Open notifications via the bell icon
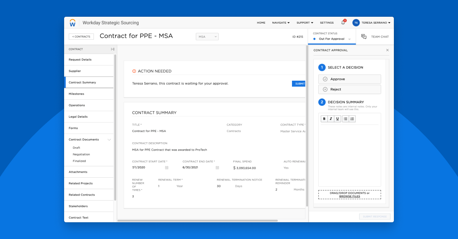This screenshot has height=239, width=458. 342,23
